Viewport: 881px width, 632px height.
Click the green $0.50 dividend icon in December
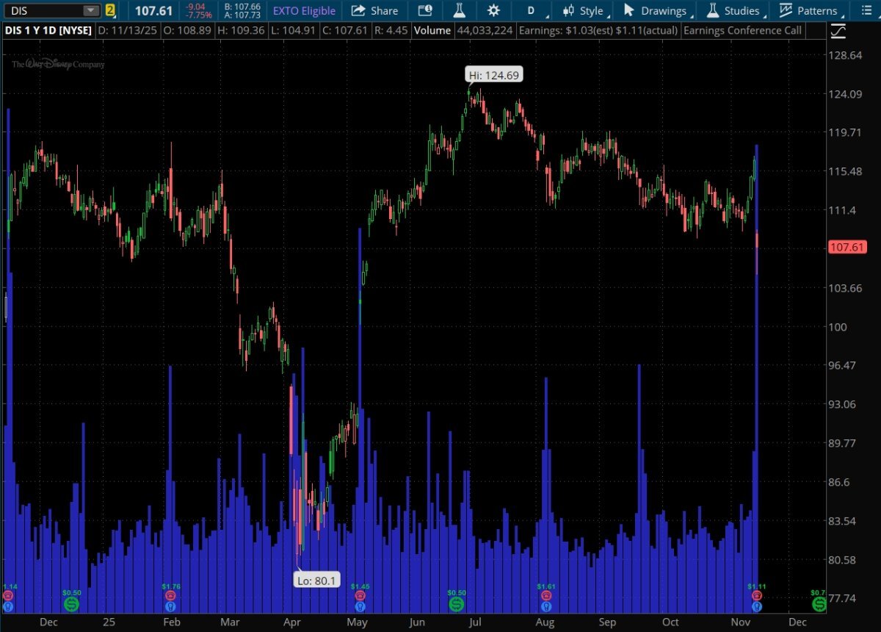point(71,603)
